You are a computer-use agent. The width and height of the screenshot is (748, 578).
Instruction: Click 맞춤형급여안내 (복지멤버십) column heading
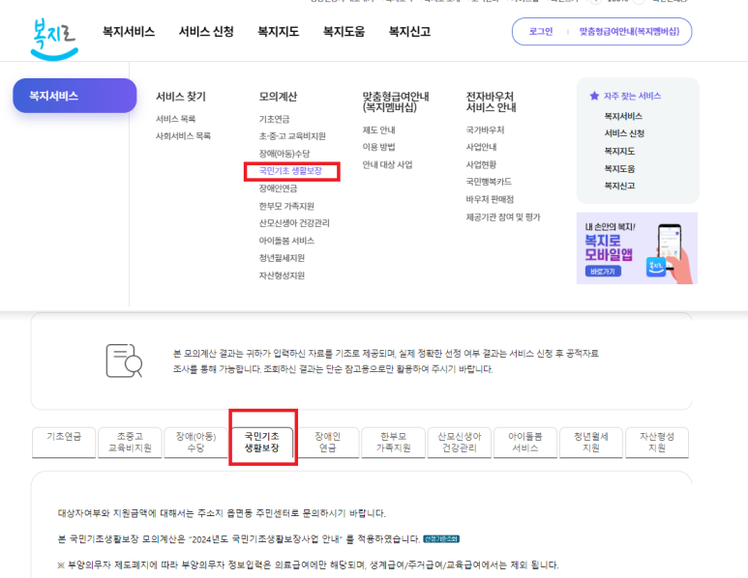click(396, 101)
